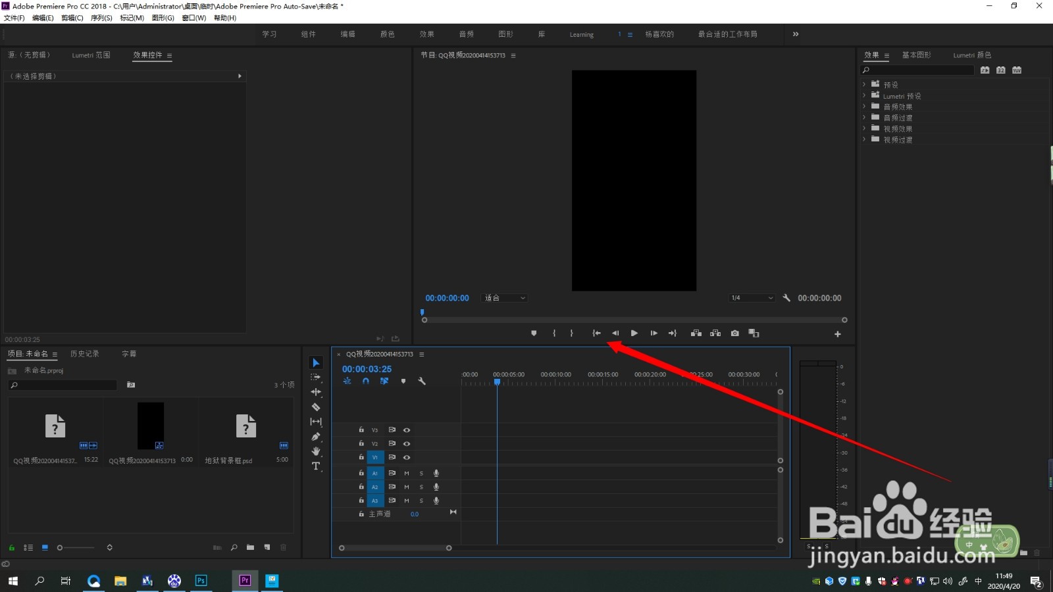Viewport: 1053px width, 592px height.
Task: Click the Extract button
Action: coord(715,333)
